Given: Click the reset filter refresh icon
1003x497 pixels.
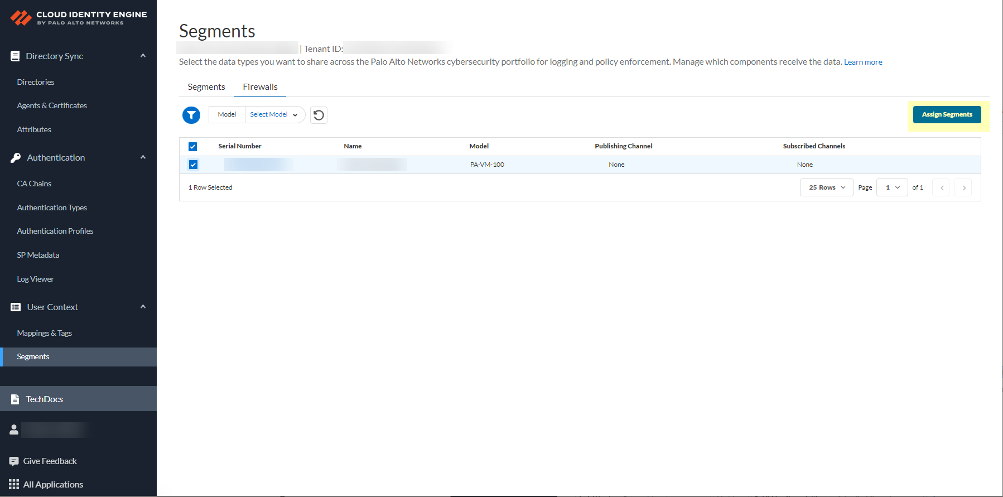Looking at the screenshot, I should click(x=319, y=115).
